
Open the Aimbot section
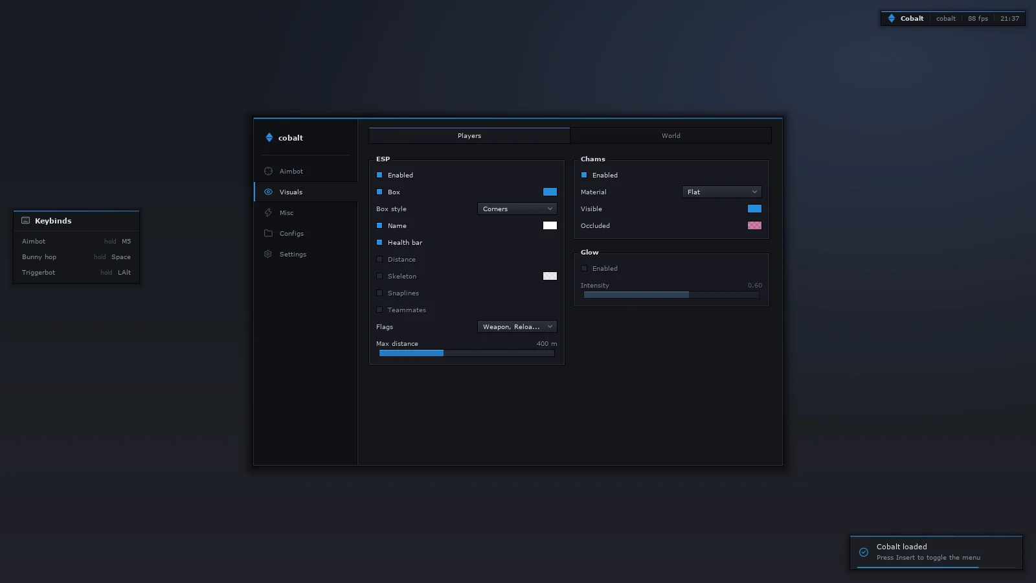(x=306, y=171)
